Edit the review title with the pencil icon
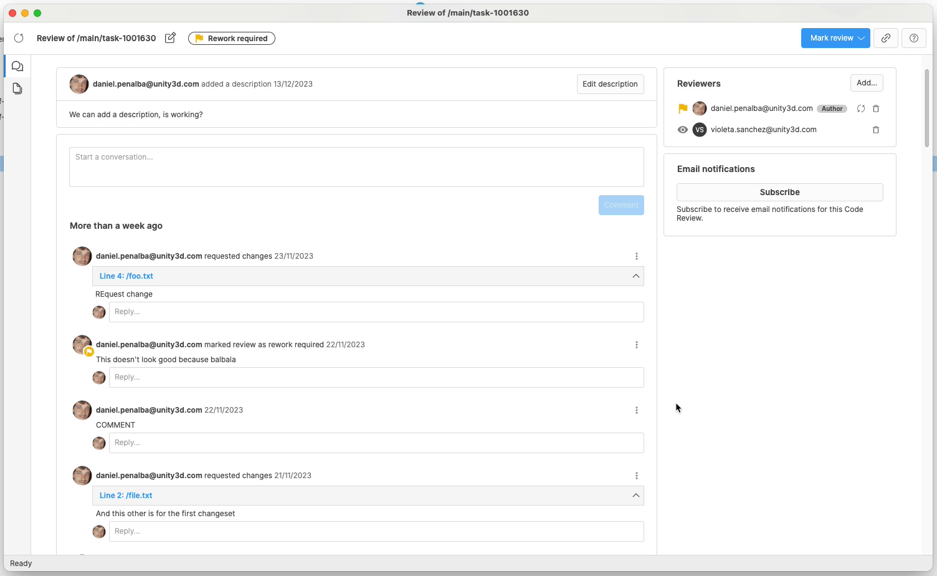 (170, 38)
